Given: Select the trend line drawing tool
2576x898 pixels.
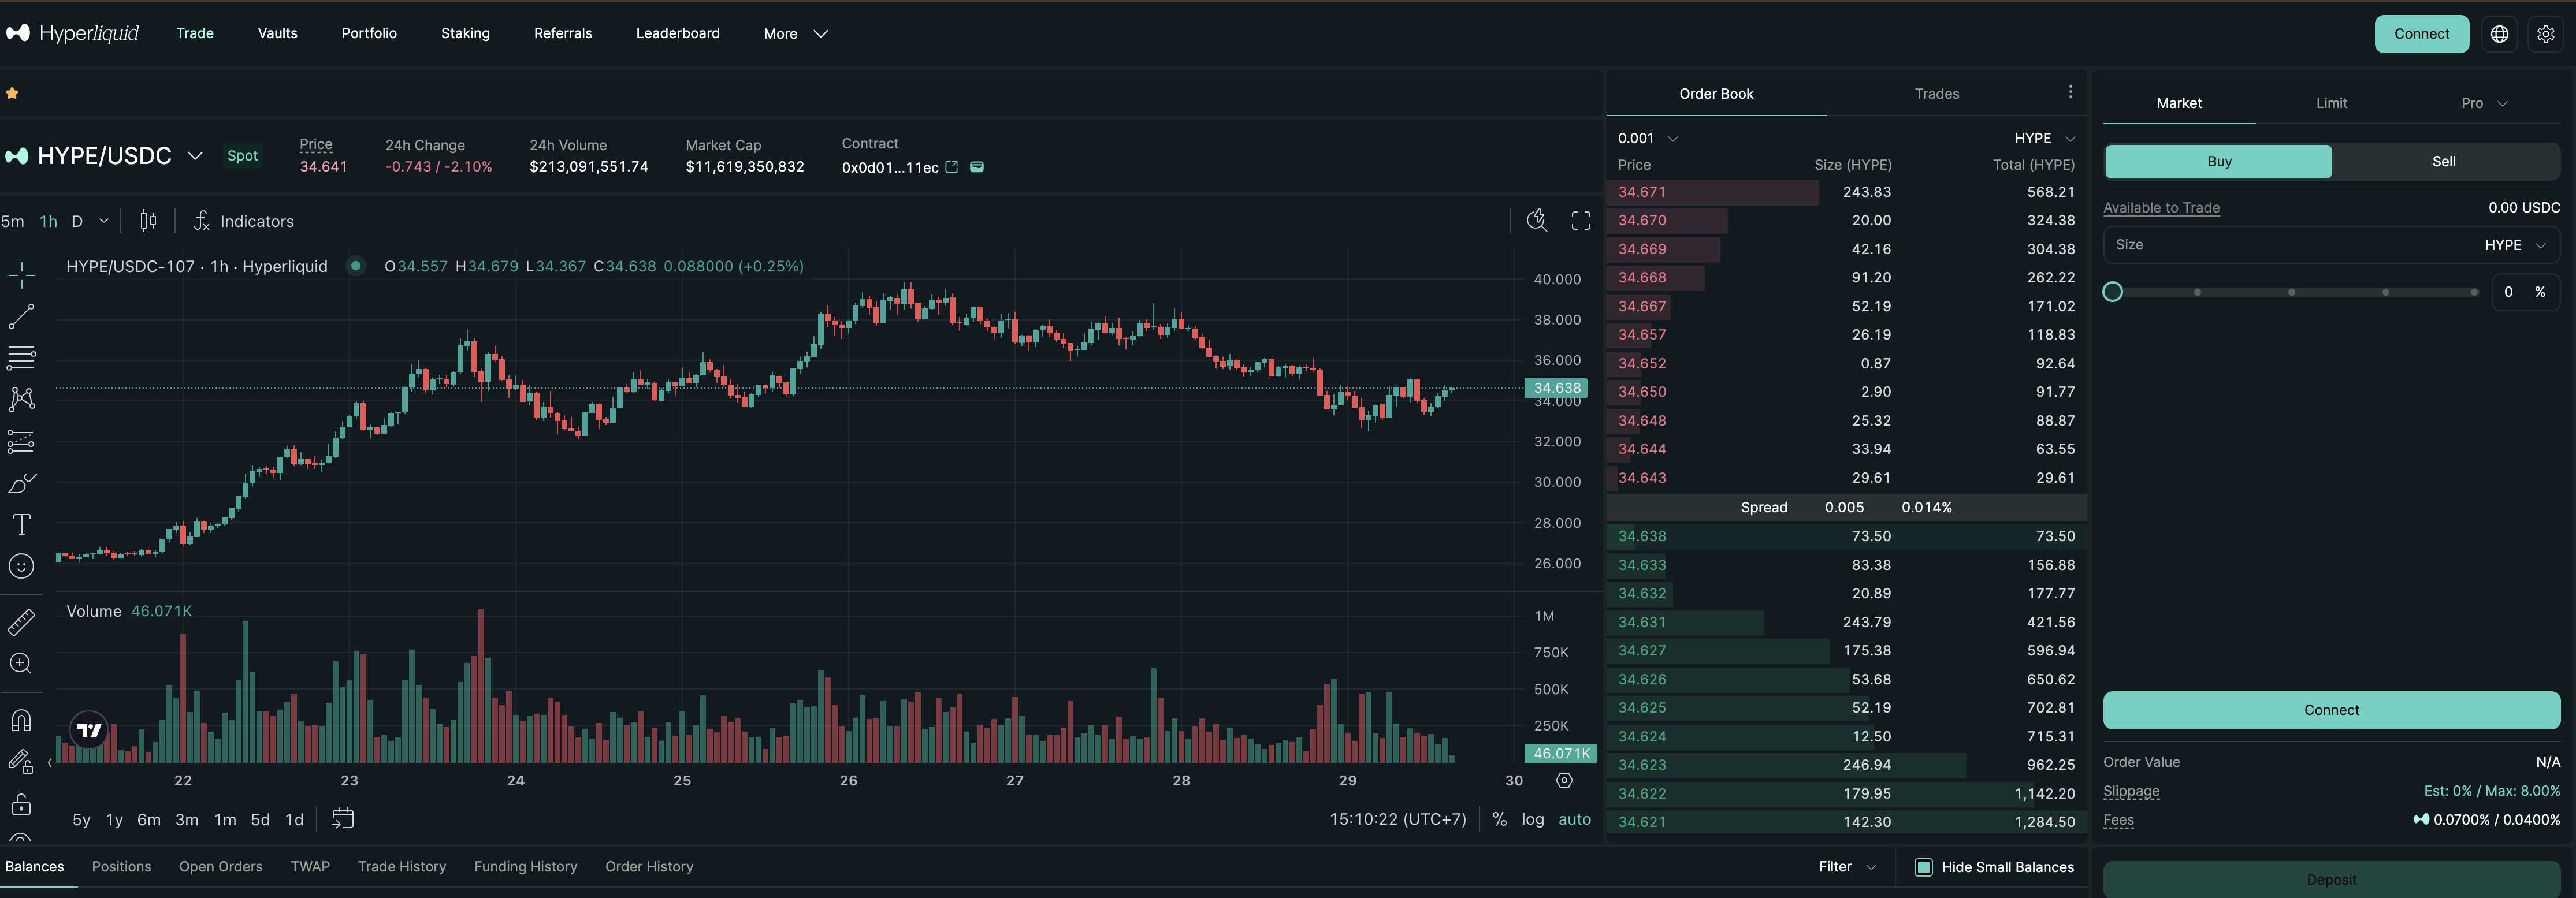Looking at the screenshot, I should (21, 317).
